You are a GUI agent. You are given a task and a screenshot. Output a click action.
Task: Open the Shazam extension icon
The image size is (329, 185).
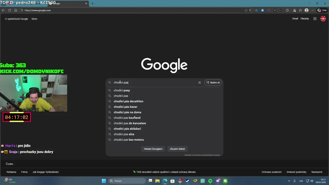pos(262,10)
